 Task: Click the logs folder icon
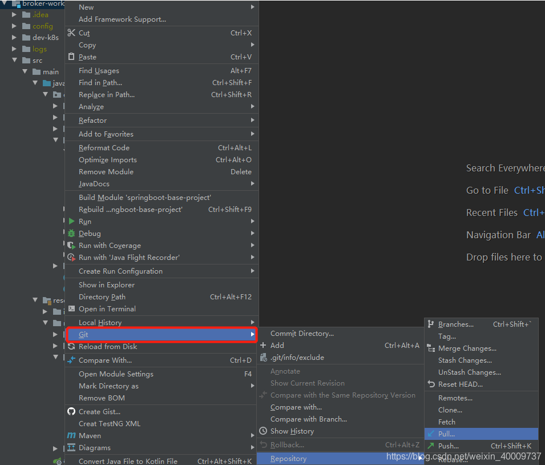tap(26, 49)
